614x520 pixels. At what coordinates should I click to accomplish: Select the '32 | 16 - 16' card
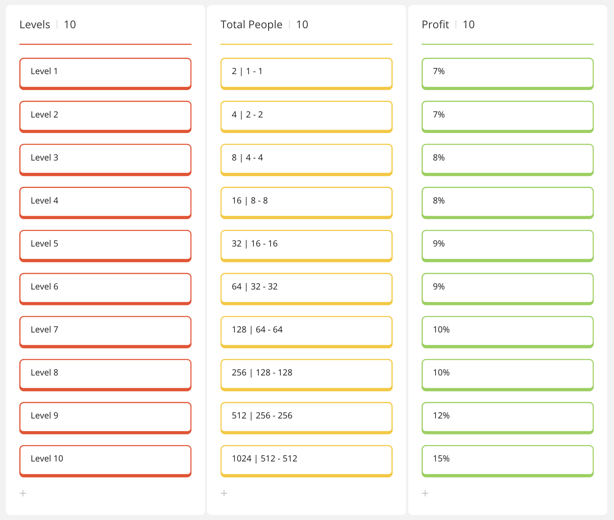pyautogui.click(x=307, y=246)
